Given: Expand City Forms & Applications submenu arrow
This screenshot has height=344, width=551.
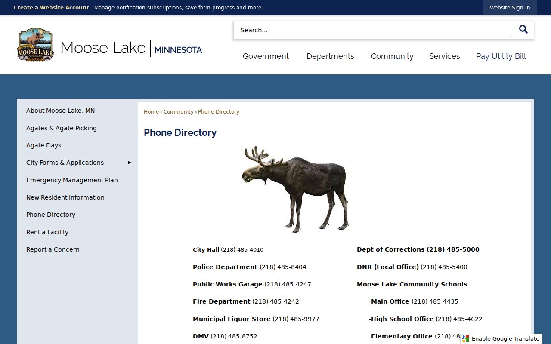Looking at the screenshot, I should click(x=129, y=163).
